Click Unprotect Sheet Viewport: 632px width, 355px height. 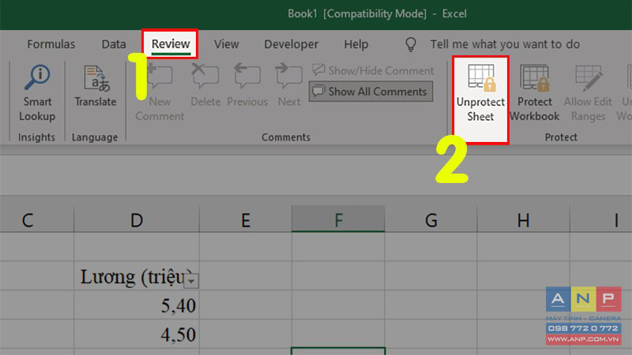480,100
